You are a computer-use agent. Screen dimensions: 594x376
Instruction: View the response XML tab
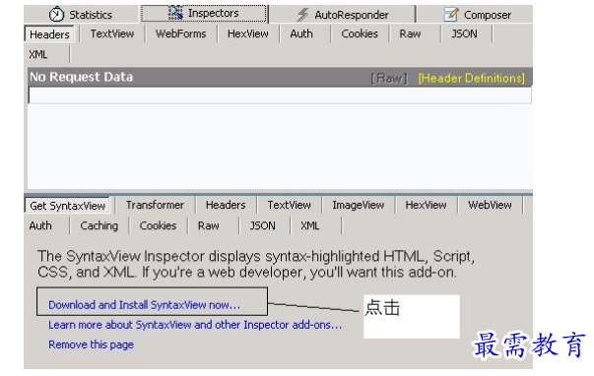point(310,225)
